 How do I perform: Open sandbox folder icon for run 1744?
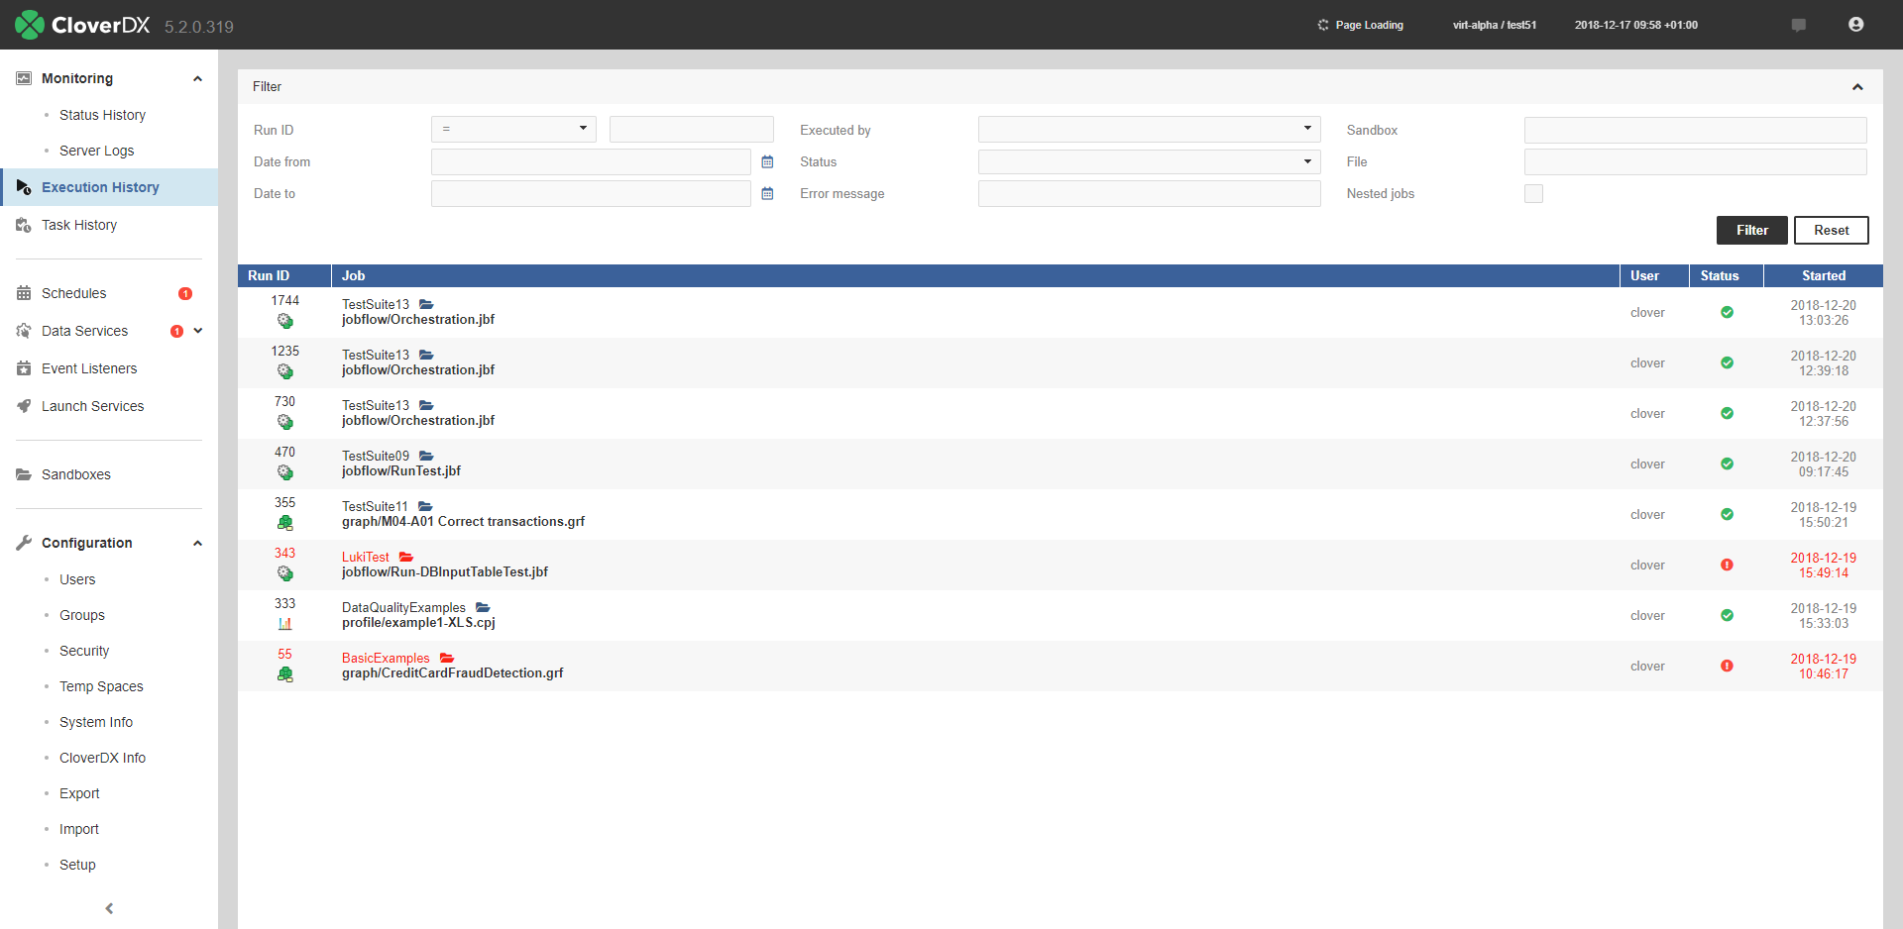click(x=426, y=304)
